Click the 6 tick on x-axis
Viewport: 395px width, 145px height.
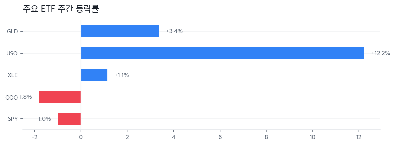tap(220, 137)
